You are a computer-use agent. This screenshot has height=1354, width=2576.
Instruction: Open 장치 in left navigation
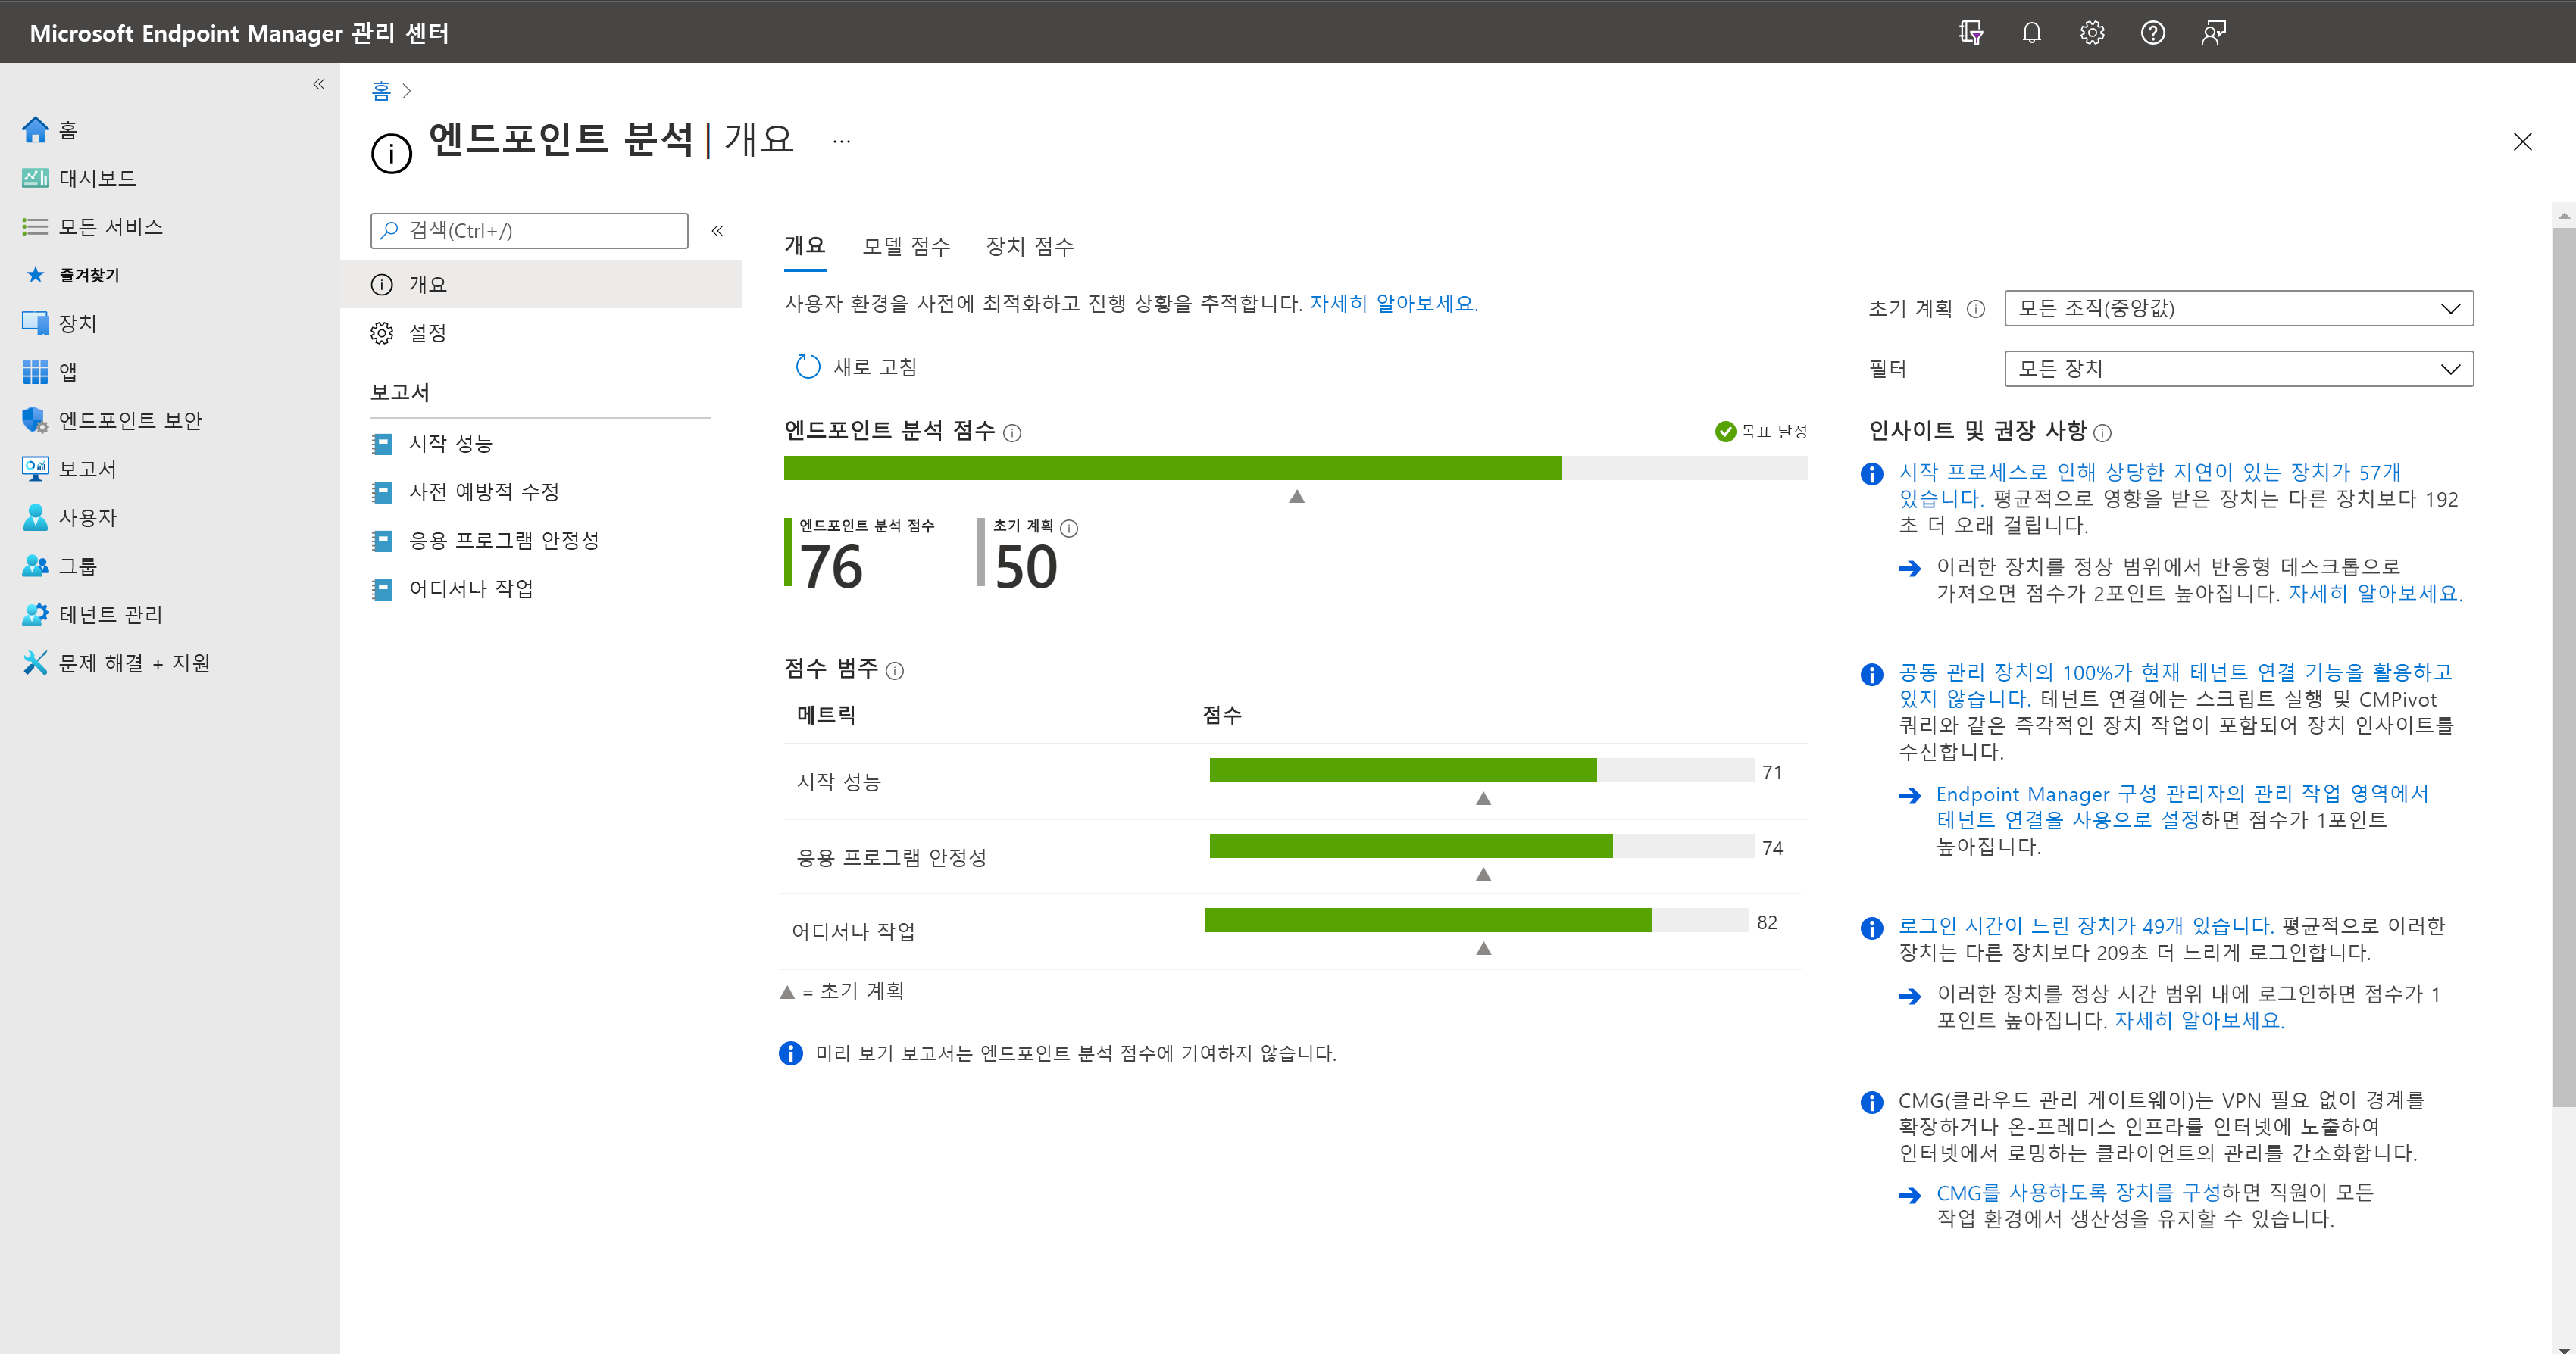pos(59,323)
